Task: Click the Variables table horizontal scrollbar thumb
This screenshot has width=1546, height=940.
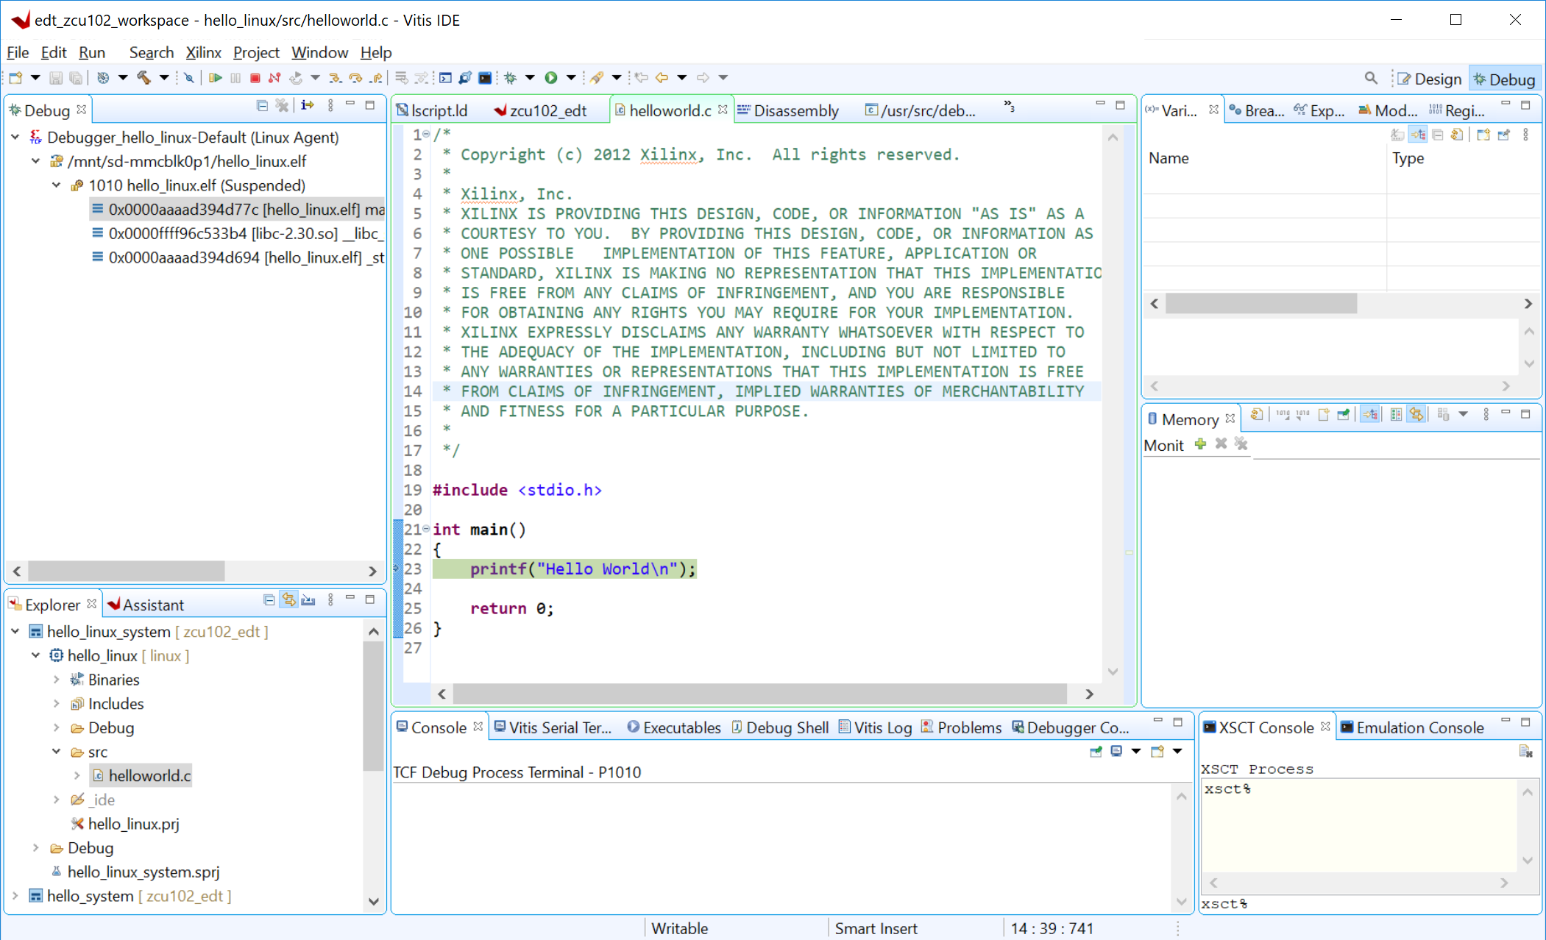Action: 1261,303
